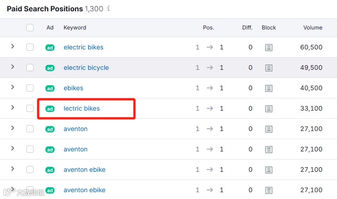This screenshot has width=337, height=199.
Task: Click the green ad badge for ebikes
Action: (50, 88)
